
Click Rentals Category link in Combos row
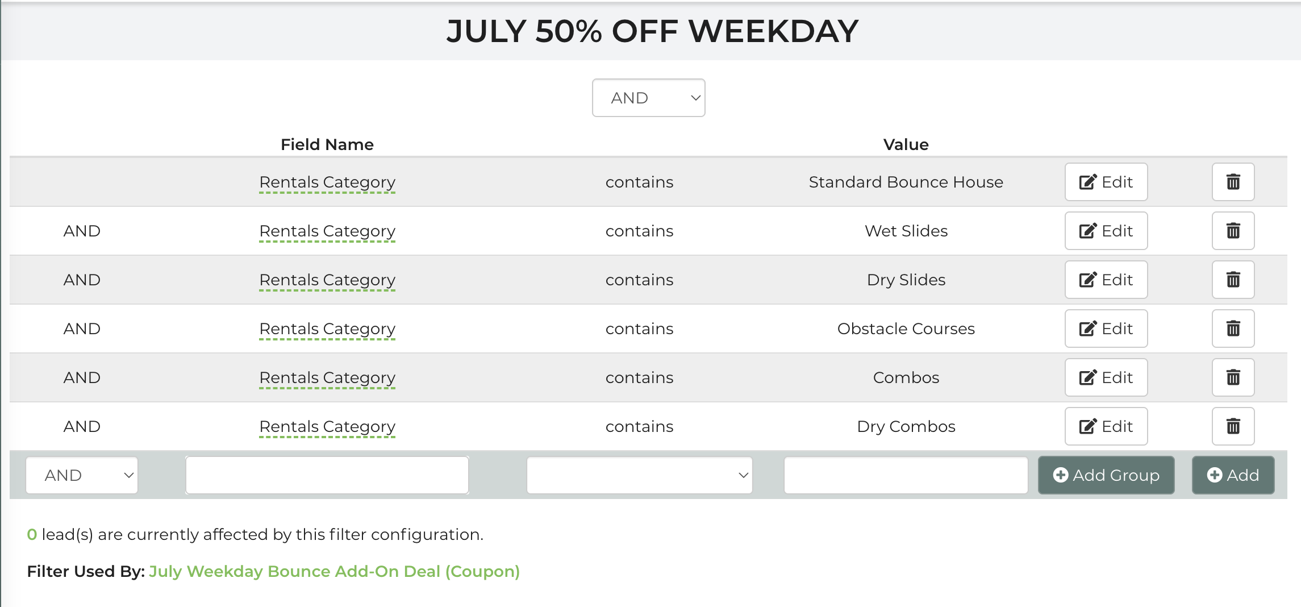(x=327, y=378)
